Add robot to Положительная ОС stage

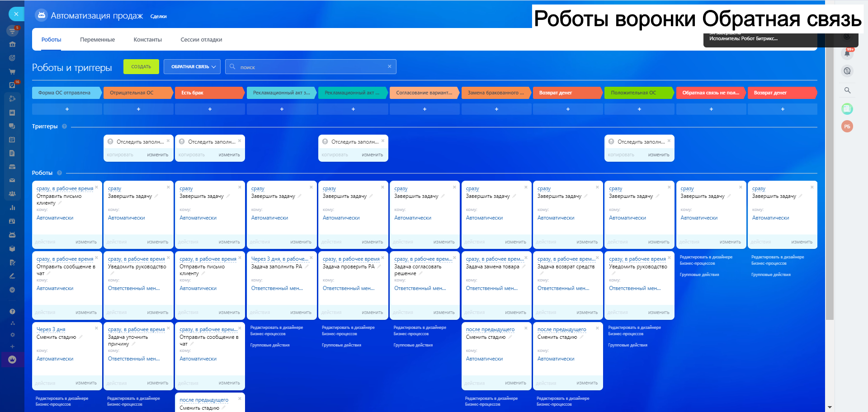pyautogui.click(x=639, y=109)
